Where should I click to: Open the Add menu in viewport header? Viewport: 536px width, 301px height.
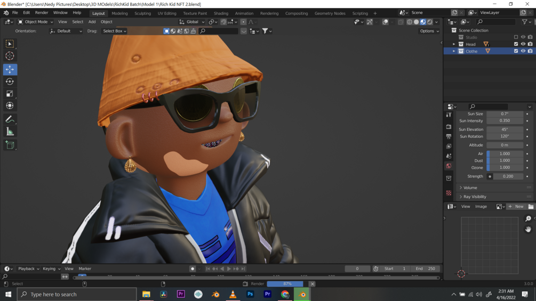92,22
